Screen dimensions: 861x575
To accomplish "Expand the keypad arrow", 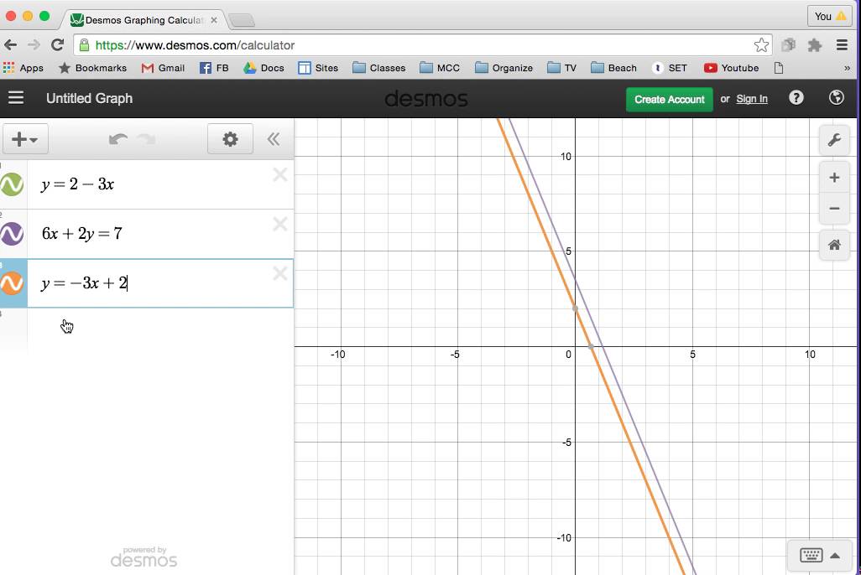I will [x=835, y=555].
